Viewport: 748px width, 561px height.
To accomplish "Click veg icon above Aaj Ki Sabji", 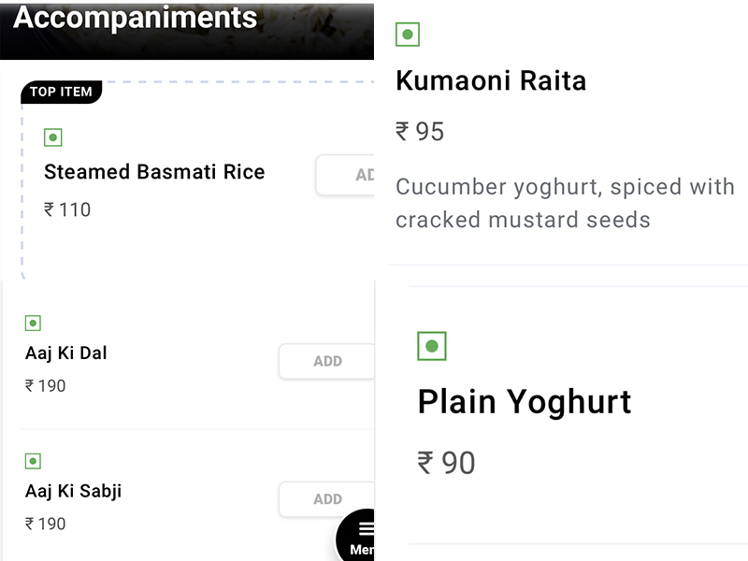I will [x=33, y=461].
